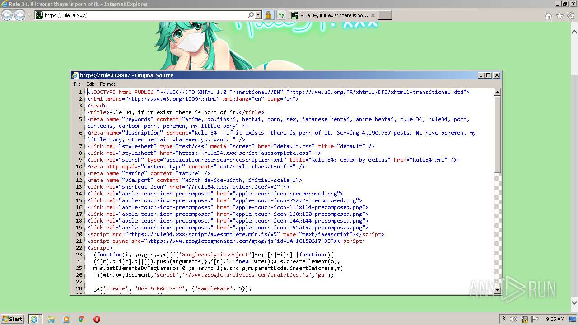Open the Home page icon
Screen dimensions: 578x325
pos(548,16)
